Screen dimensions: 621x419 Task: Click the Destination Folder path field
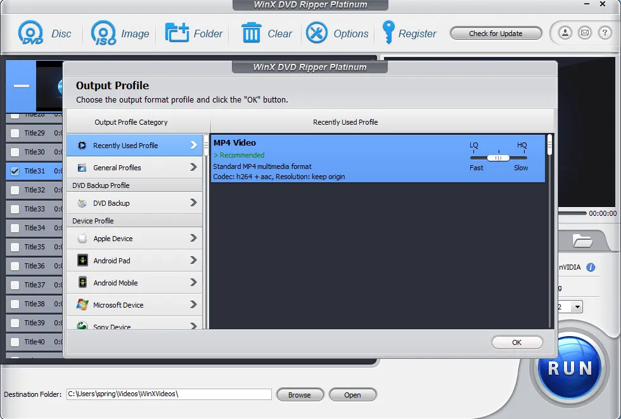[169, 394]
